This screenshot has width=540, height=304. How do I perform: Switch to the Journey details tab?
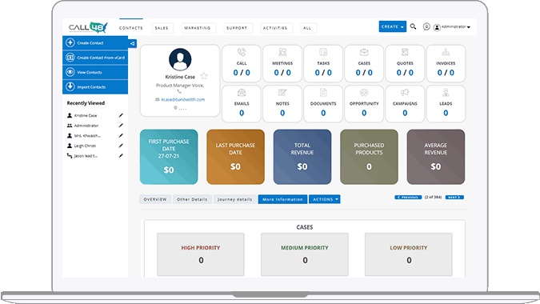pyautogui.click(x=235, y=199)
